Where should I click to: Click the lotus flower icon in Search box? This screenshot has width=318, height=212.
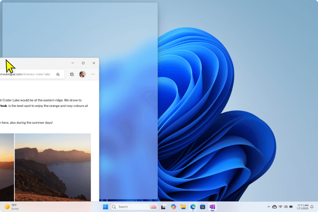(x=154, y=207)
